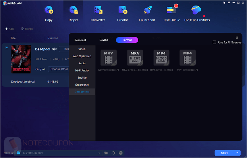Open the Launchpad
247x158 pixels.
[x=147, y=14]
